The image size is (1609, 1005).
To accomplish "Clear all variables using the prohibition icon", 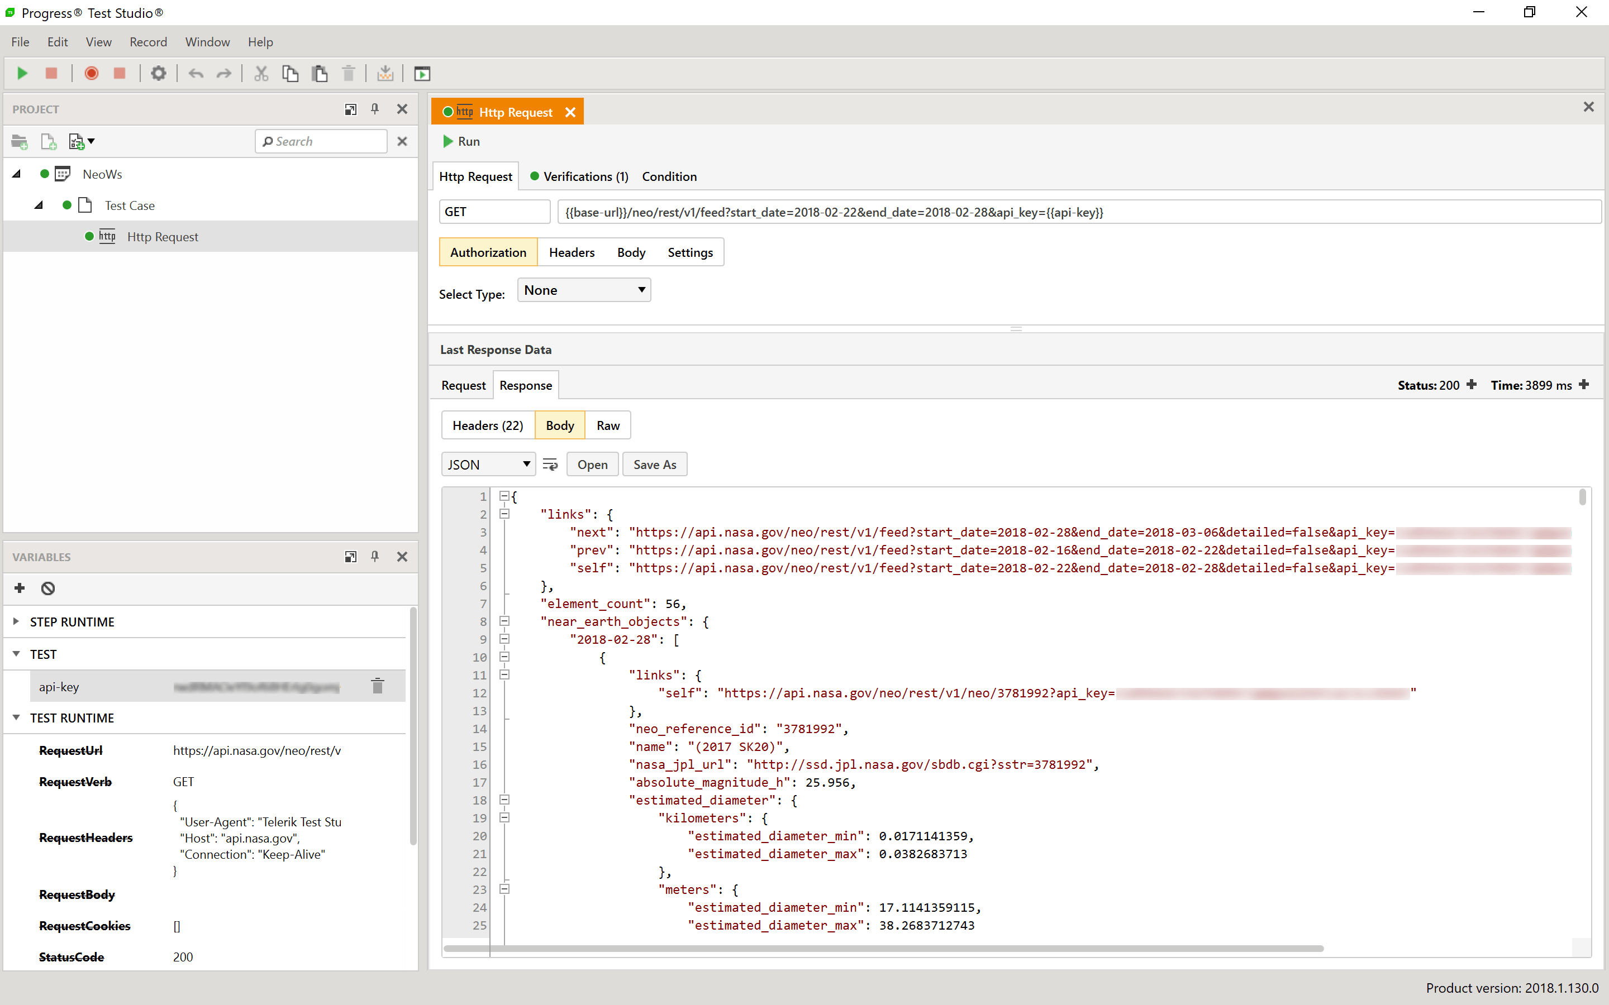I will [x=48, y=588].
